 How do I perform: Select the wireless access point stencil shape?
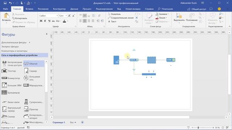click(12, 64)
